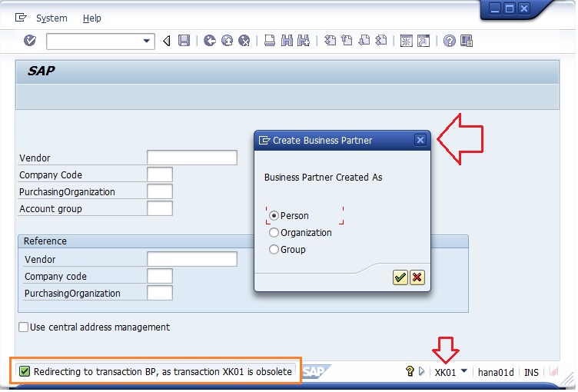Screen dimensions: 578x392
Task: Click the Reference Vendor input field
Action: pyautogui.click(x=191, y=259)
